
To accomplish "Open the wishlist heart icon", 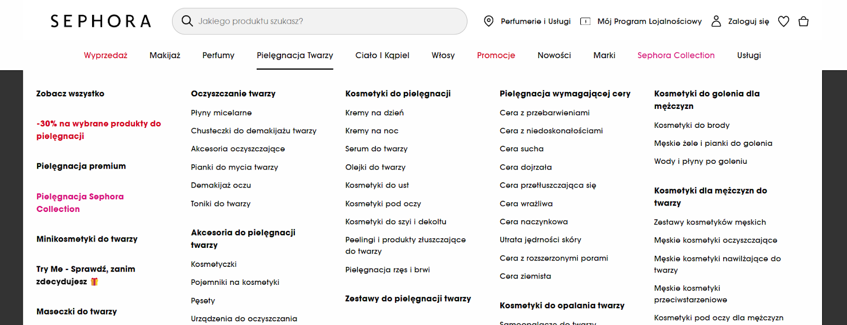I will point(783,21).
